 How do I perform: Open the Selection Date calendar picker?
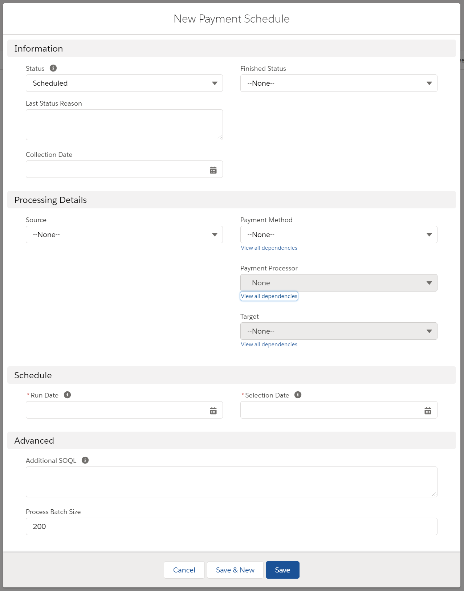(x=428, y=411)
